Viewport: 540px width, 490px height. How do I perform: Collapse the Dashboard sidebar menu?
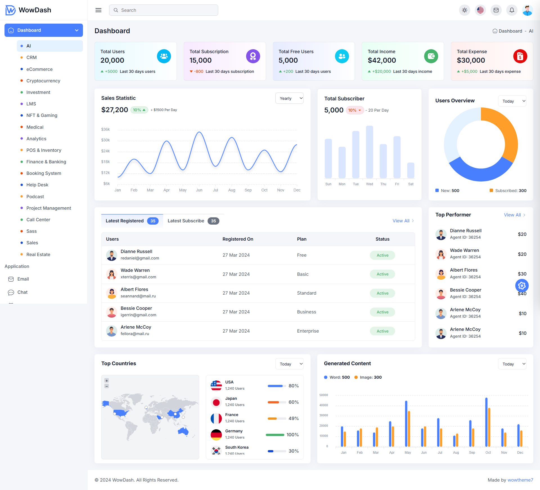(44, 30)
